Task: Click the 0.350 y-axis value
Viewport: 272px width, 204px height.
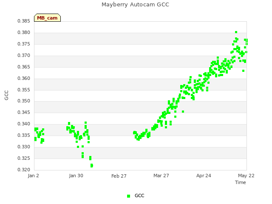Action: [24, 101]
